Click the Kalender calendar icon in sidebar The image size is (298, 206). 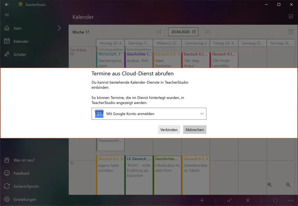click(x=7, y=41)
